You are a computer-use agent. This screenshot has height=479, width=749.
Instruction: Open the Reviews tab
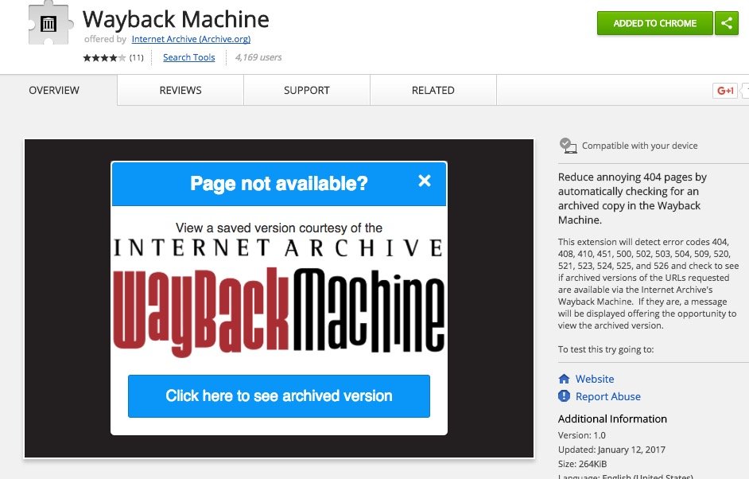(x=180, y=90)
